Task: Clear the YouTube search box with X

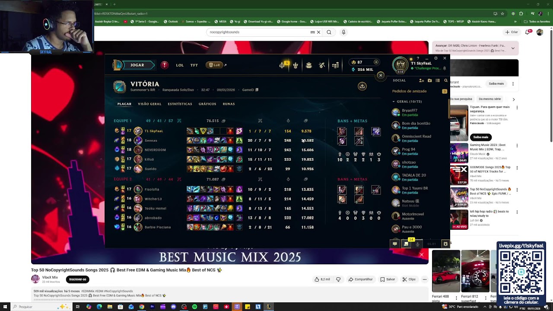Action: [319, 32]
